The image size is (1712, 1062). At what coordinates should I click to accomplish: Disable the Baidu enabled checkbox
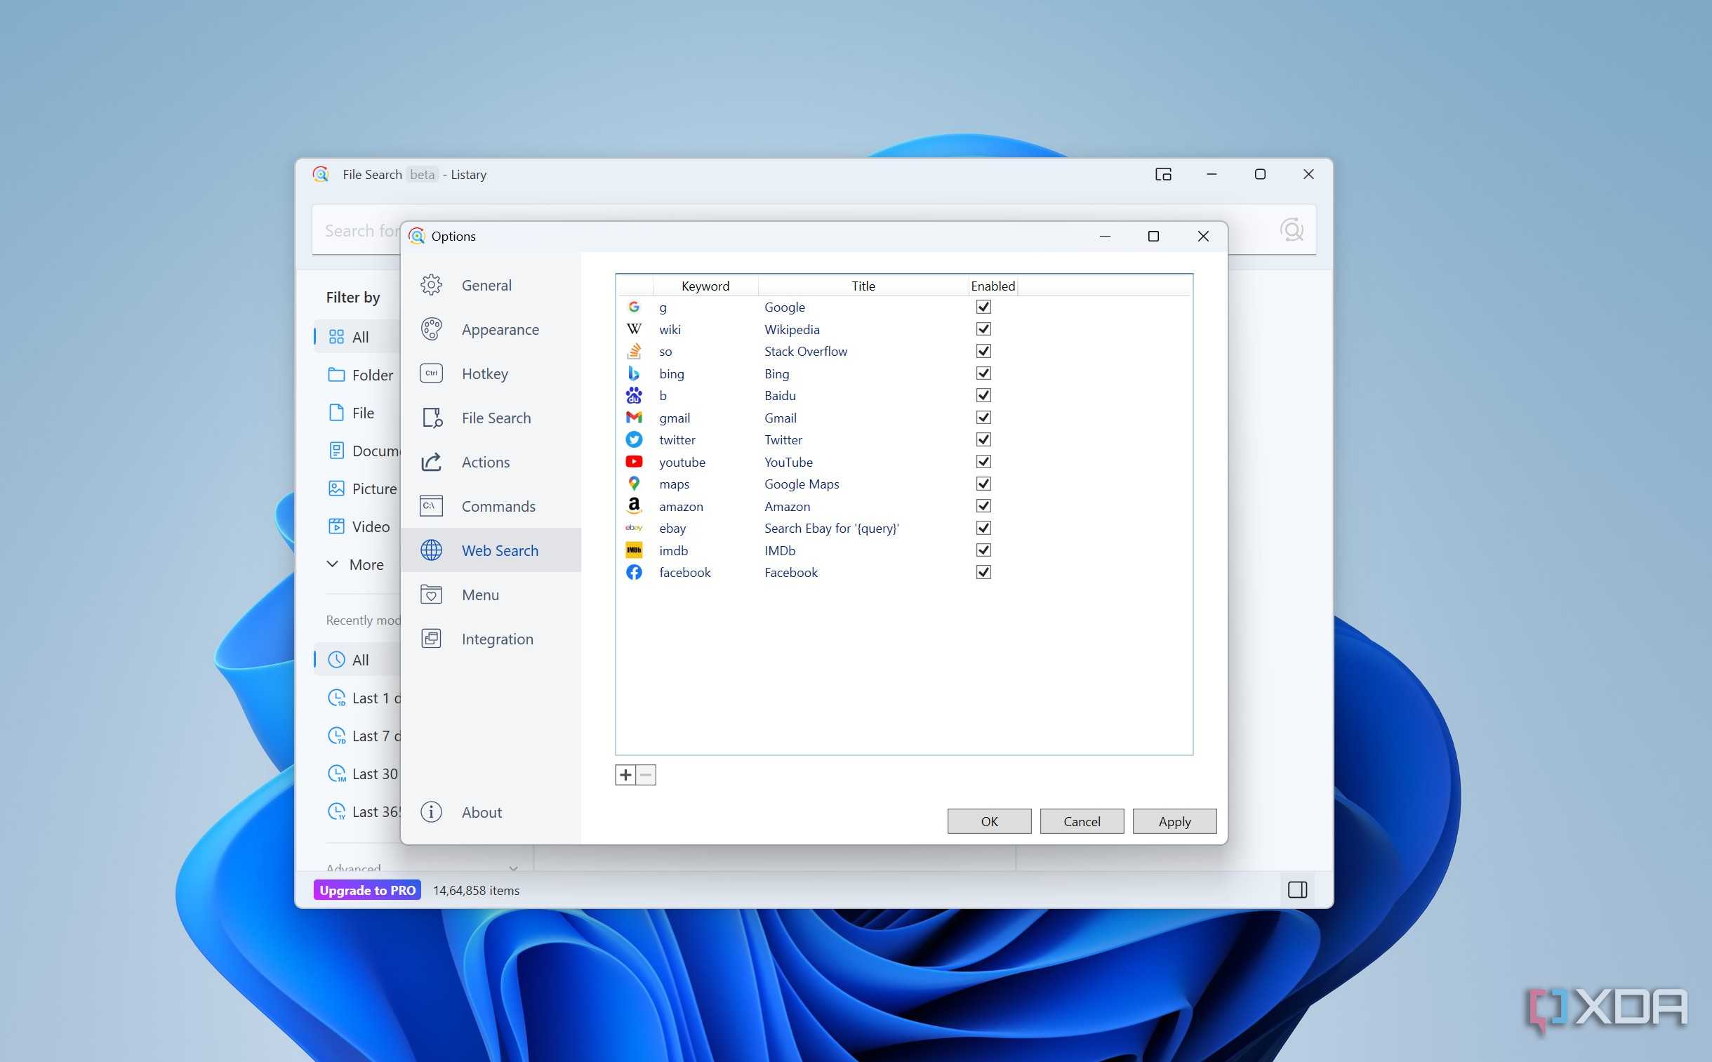(x=983, y=395)
